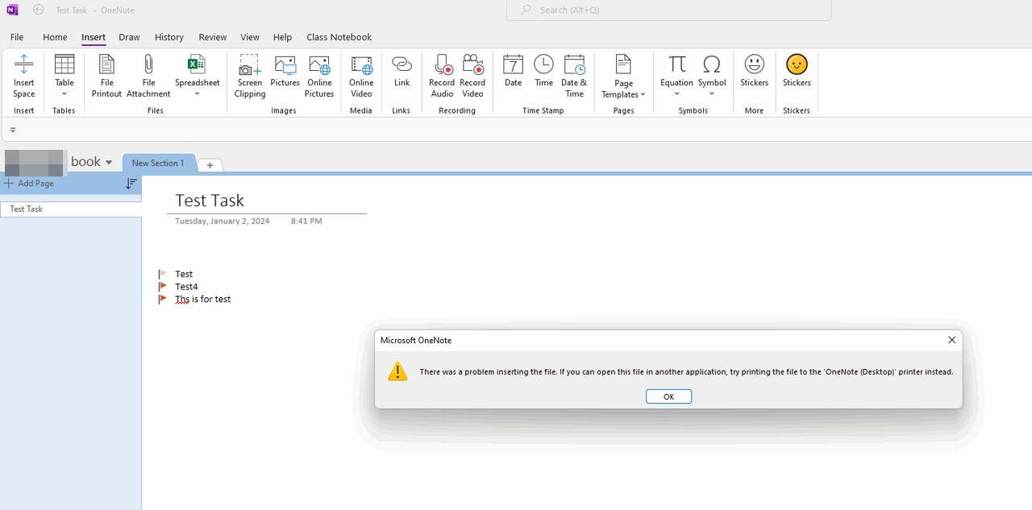Expand the Table dropdown arrow
Screen dimensions: 1032x510
tap(64, 94)
